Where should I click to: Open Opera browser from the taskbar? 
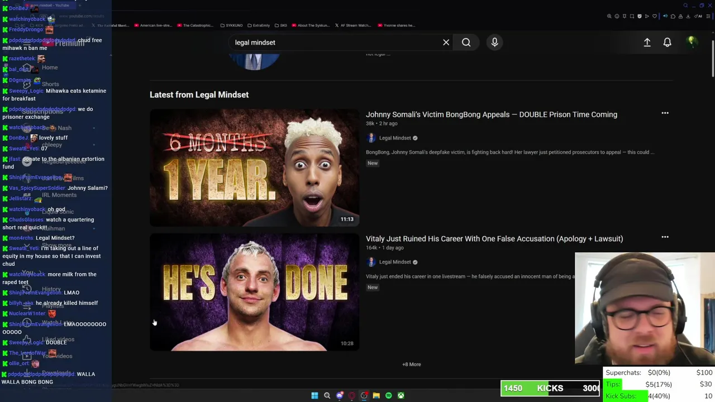pyautogui.click(x=351, y=395)
